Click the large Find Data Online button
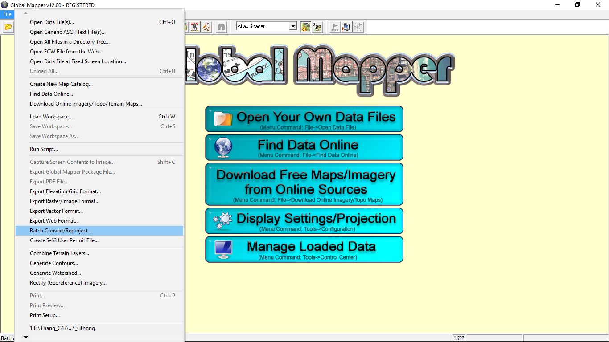This screenshot has width=609, height=342. (304, 147)
